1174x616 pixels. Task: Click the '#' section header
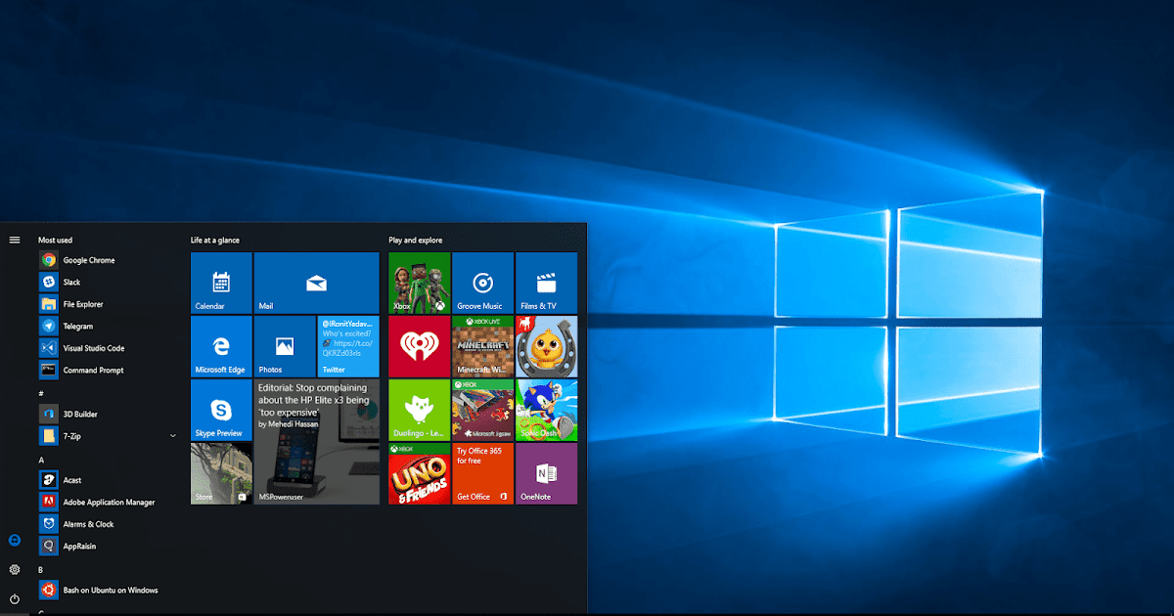[x=41, y=393]
